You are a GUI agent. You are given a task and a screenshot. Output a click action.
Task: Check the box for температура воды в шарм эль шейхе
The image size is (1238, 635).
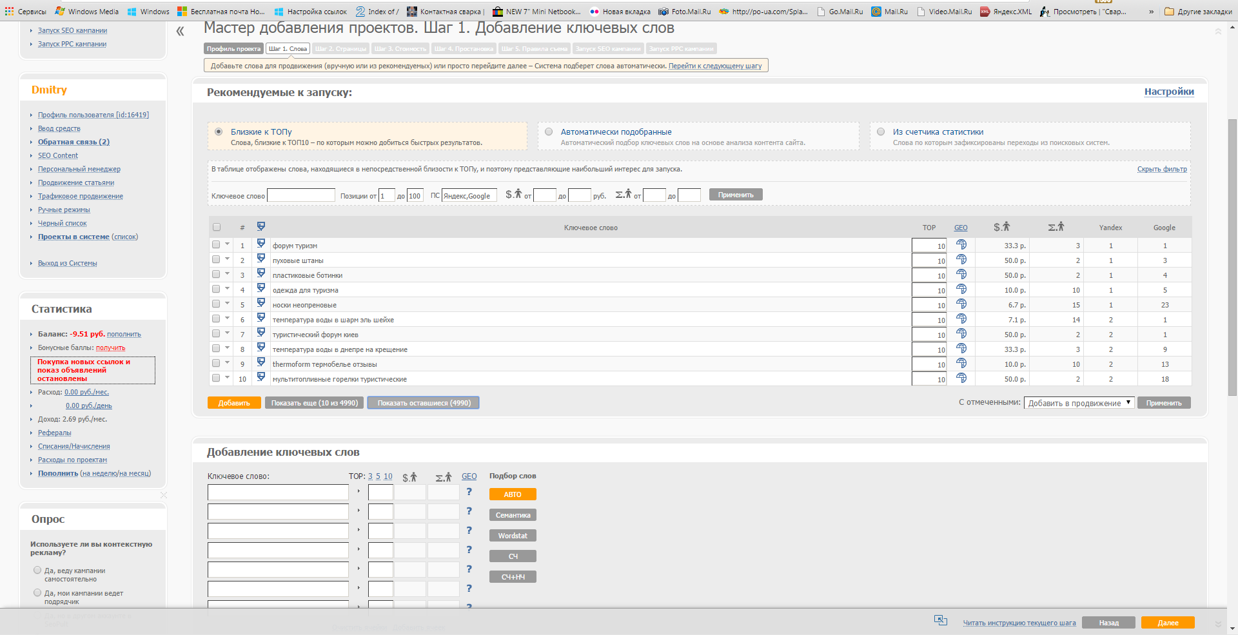[216, 318]
